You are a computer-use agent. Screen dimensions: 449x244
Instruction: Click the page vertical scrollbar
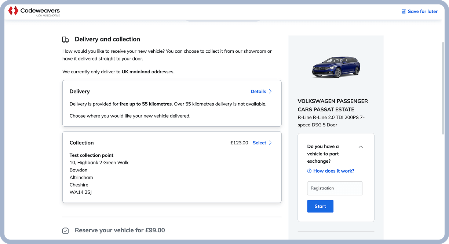pyautogui.click(x=443, y=88)
